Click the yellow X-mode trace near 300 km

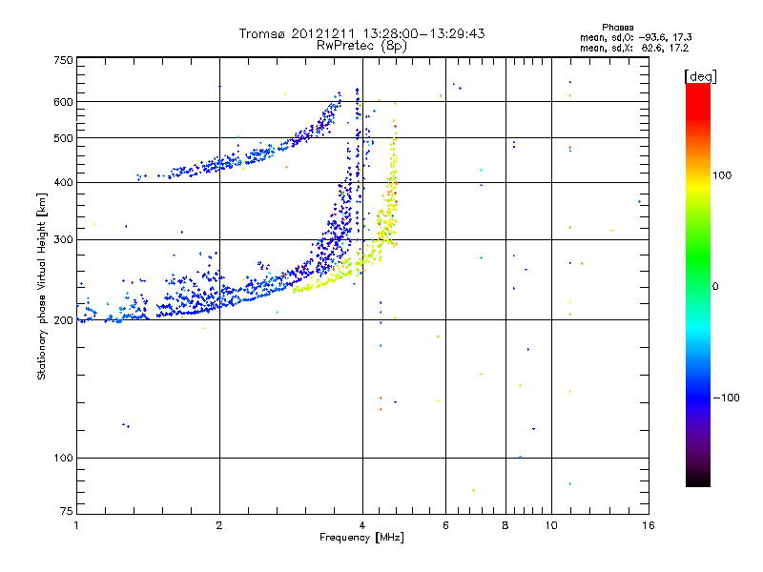(384, 235)
